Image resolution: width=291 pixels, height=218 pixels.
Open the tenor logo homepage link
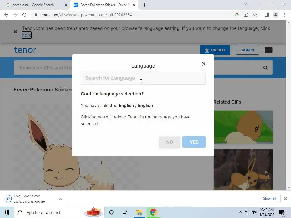pyautogui.click(x=25, y=50)
